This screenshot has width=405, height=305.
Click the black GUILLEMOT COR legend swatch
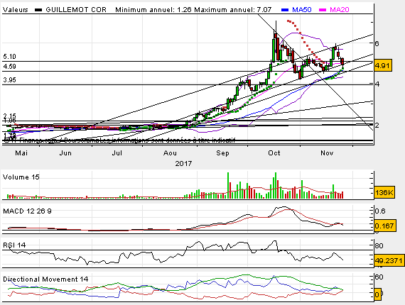coord(38,10)
